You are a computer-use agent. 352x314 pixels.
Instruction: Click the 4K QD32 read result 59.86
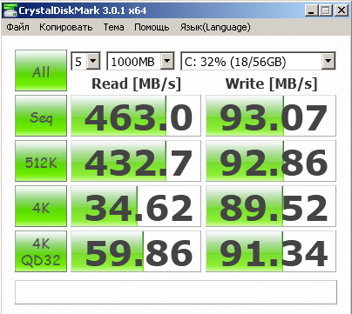click(136, 251)
